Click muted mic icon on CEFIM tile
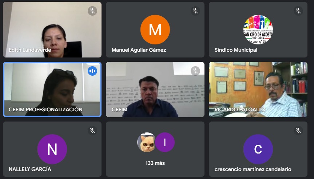This screenshot has height=179, width=314. pos(195,71)
